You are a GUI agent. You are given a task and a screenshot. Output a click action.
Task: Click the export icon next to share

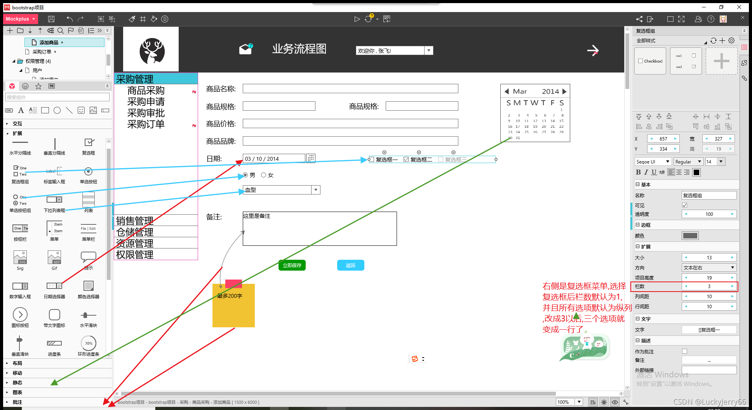(x=650, y=19)
